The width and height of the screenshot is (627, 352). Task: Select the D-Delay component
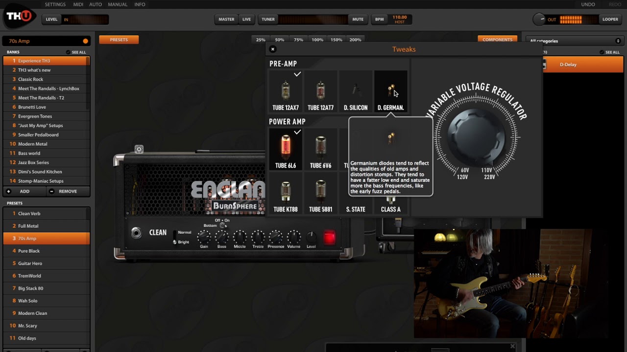(582, 65)
